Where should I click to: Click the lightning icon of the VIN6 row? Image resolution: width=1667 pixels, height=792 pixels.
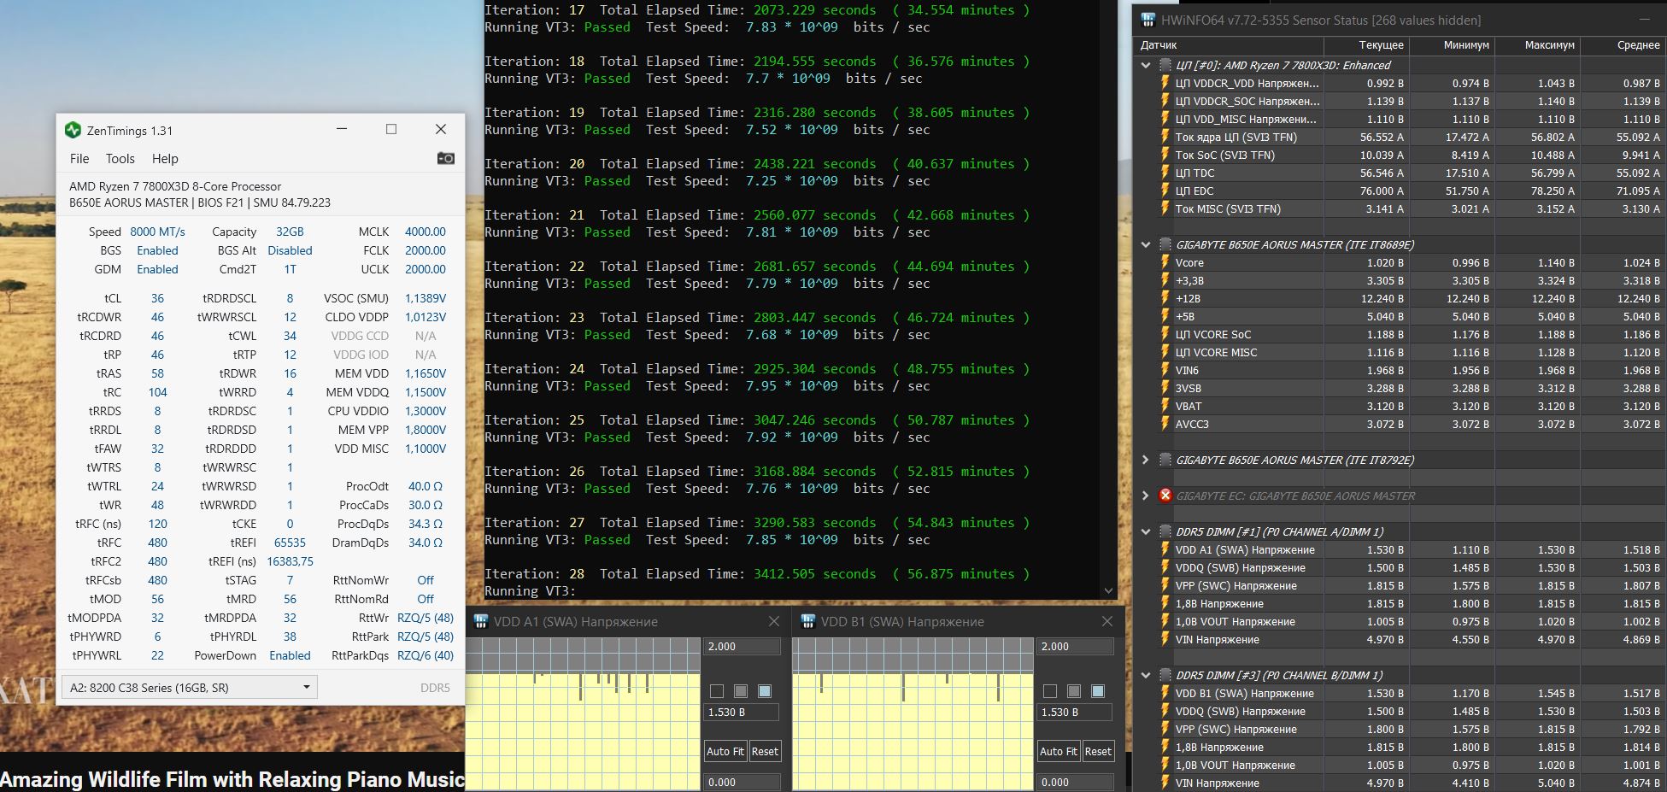coord(1165,370)
